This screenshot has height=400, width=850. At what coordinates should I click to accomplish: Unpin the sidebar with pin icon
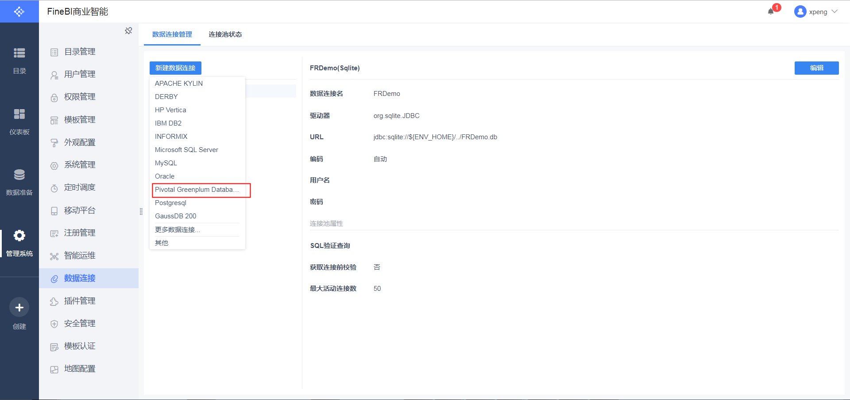128,30
